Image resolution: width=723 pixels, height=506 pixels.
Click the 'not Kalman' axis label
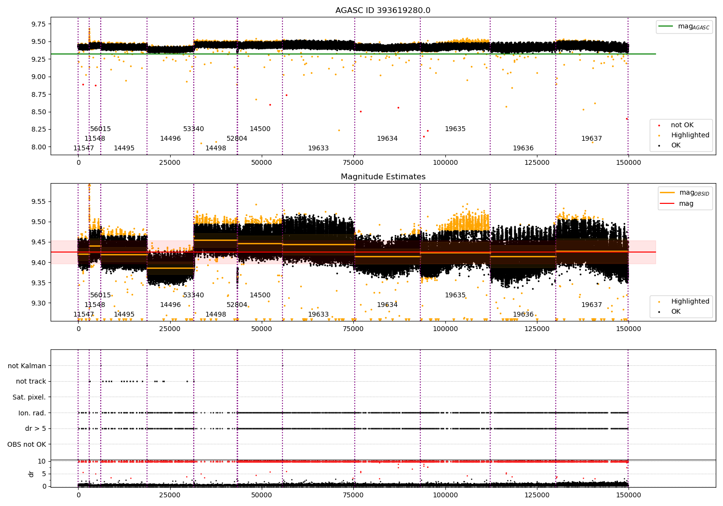pyautogui.click(x=27, y=366)
